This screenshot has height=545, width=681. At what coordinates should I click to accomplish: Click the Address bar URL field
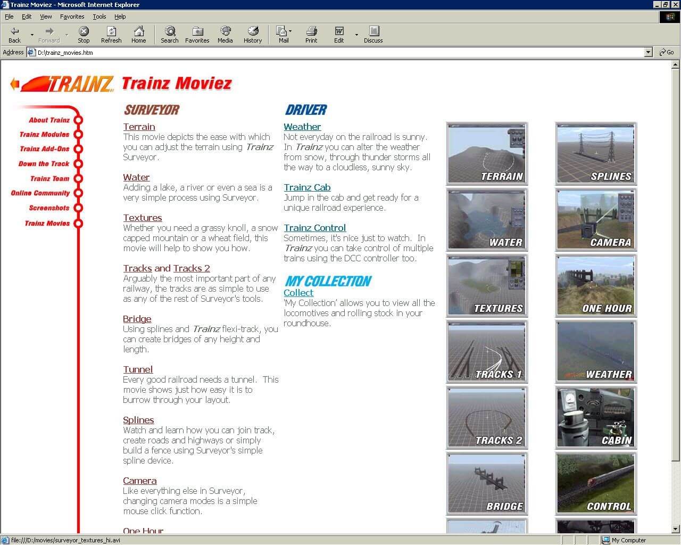(x=339, y=52)
